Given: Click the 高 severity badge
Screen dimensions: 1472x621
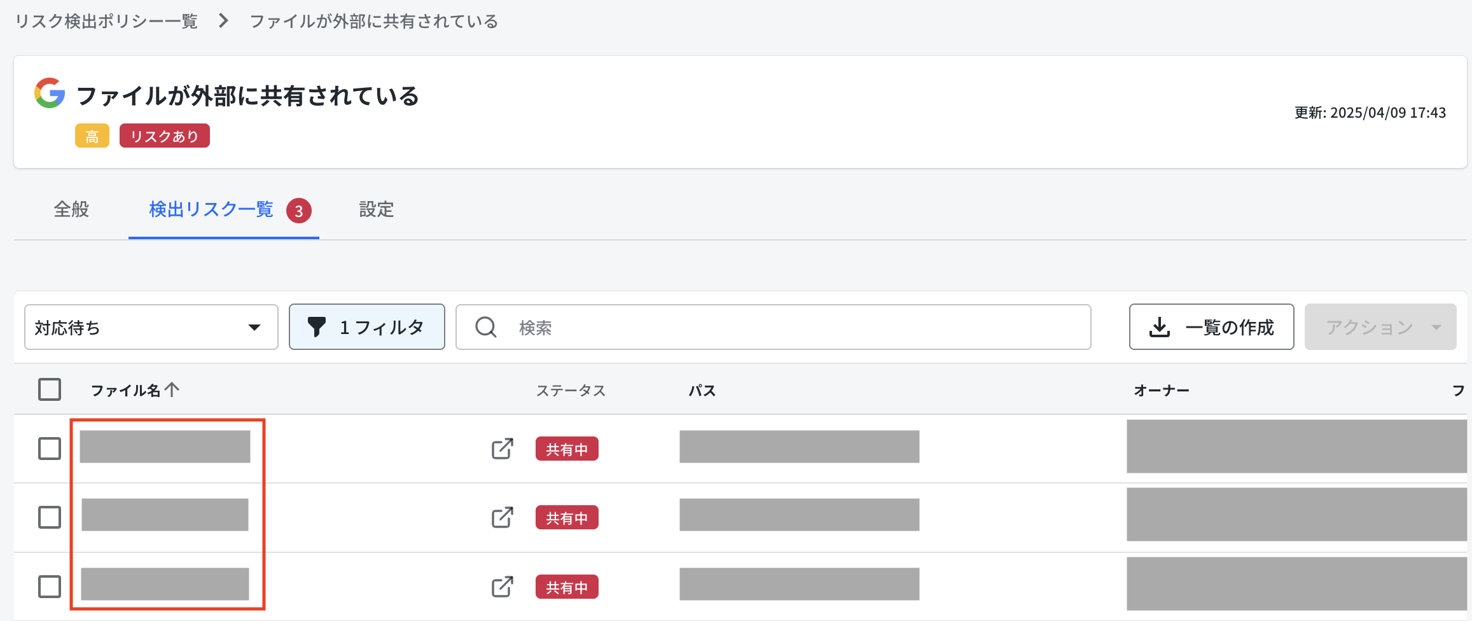Looking at the screenshot, I should coord(92,136).
